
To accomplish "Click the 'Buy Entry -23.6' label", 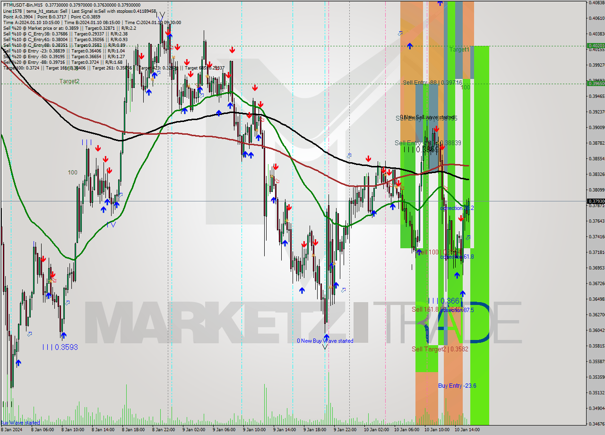I will coord(457,386).
